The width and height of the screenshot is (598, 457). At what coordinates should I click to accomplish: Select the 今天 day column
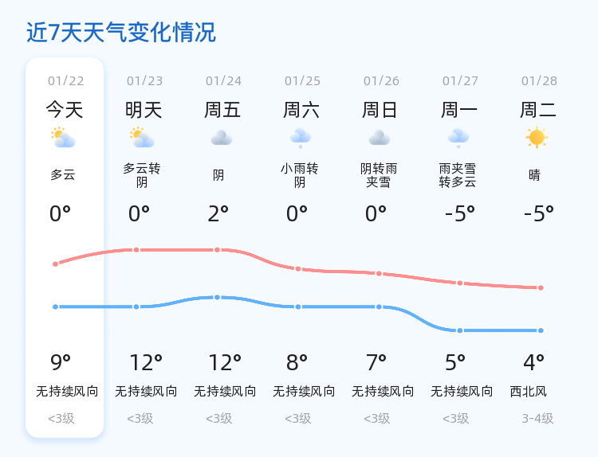click(x=65, y=110)
